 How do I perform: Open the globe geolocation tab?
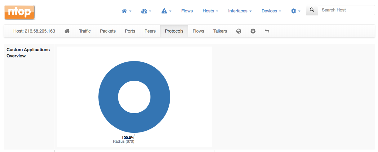tap(239, 31)
